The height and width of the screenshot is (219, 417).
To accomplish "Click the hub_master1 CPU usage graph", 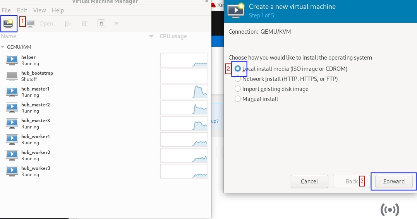I will click(184, 92).
